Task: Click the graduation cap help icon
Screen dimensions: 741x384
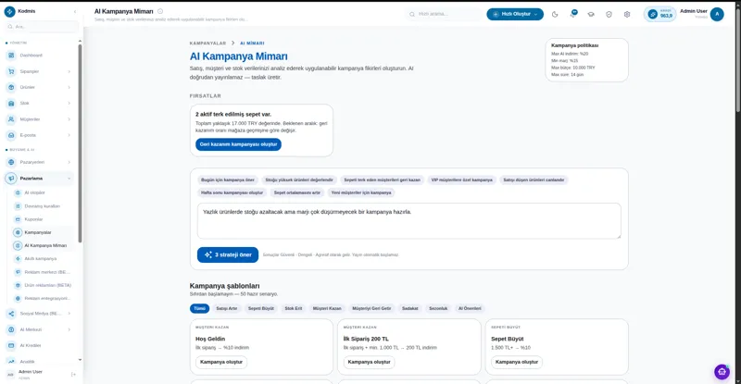Action: [591, 14]
